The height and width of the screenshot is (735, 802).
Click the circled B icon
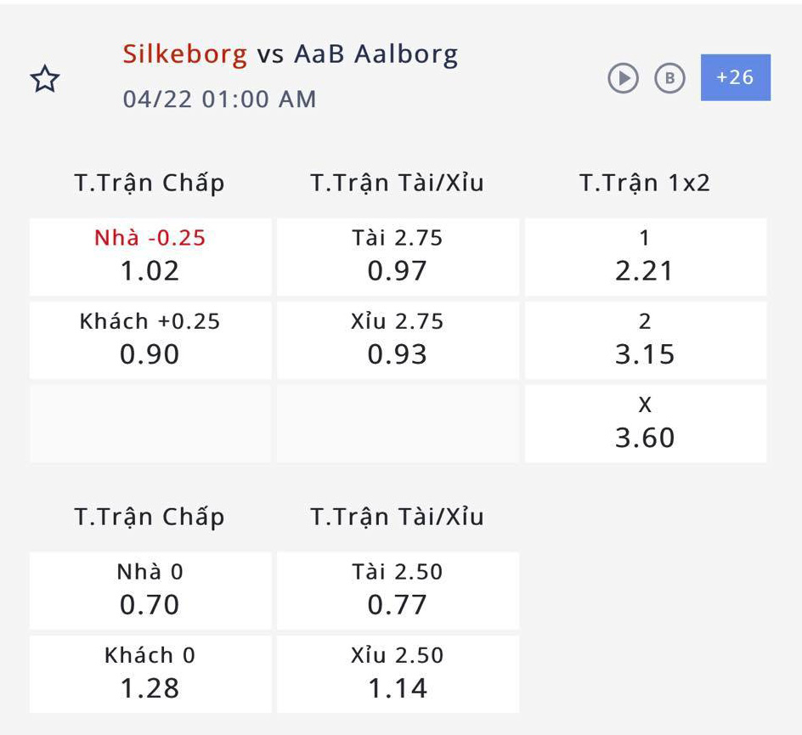tap(669, 78)
